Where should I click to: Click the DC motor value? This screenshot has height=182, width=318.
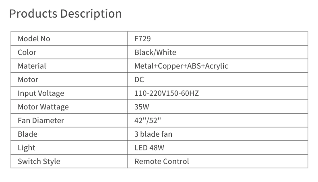(x=139, y=80)
